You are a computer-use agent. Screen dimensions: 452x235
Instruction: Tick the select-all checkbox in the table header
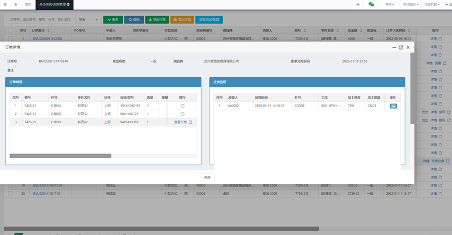pyautogui.click(x=10, y=31)
